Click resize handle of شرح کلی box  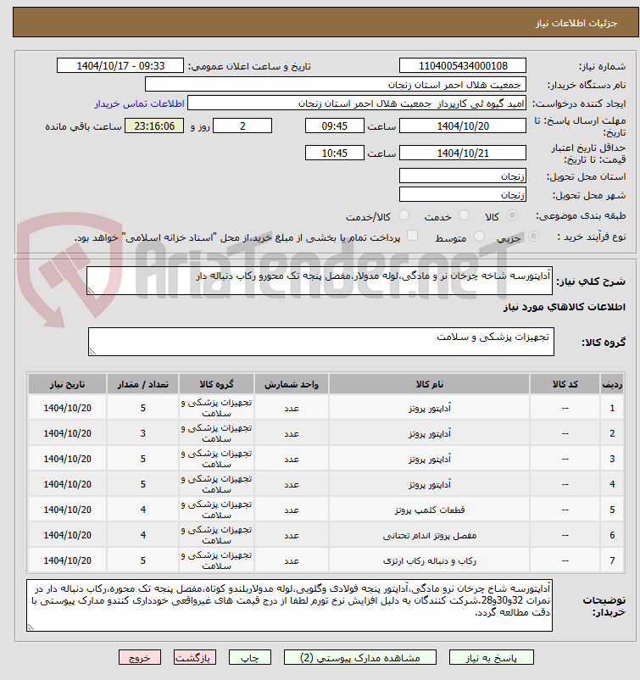point(91,291)
